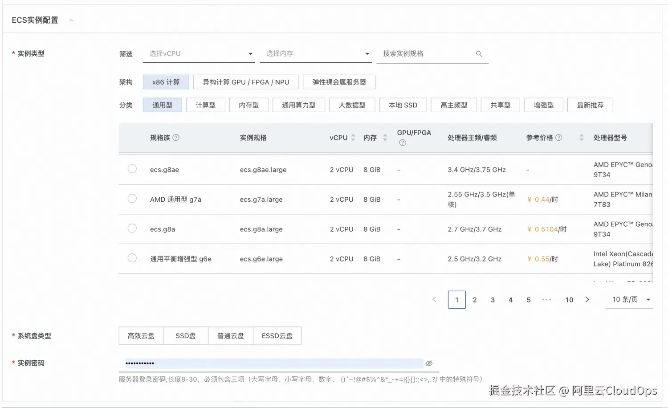This screenshot has width=668, height=408.
Task: Select 普通云盘 system disk type
Action: 231,336
